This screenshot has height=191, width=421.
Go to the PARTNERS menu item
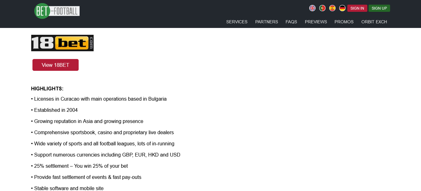[267, 22]
